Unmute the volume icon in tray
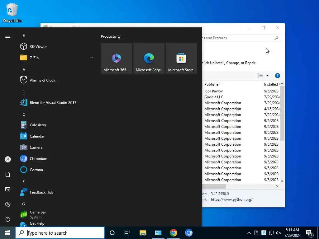 pos(279,233)
